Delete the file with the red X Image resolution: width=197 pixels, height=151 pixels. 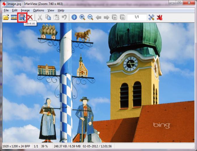pos(30,17)
